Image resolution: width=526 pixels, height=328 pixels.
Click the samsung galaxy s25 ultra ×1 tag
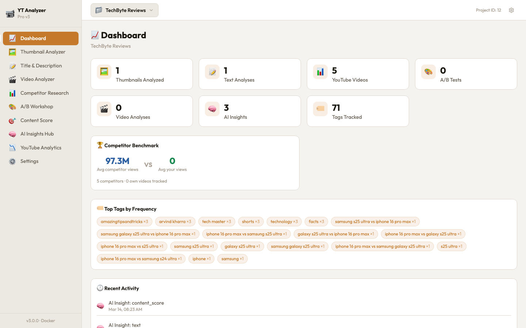(298, 246)
